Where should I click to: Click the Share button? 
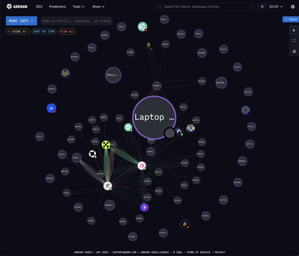(291, 19)
